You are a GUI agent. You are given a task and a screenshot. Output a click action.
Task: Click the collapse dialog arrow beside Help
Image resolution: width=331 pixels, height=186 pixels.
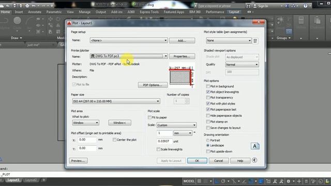(254, 160)
